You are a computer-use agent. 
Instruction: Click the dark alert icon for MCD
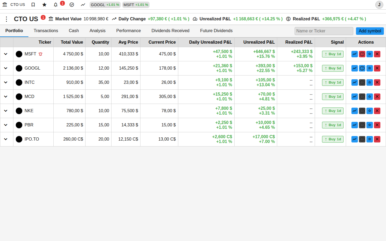tap(362, 97)
